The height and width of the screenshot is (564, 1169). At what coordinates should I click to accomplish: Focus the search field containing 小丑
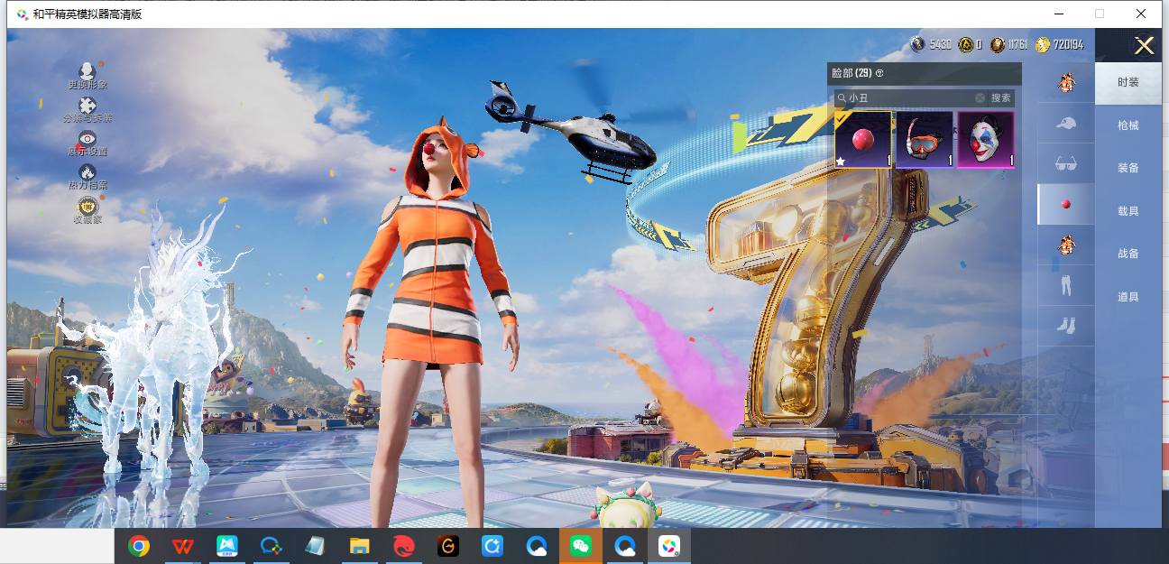(910, 97)
